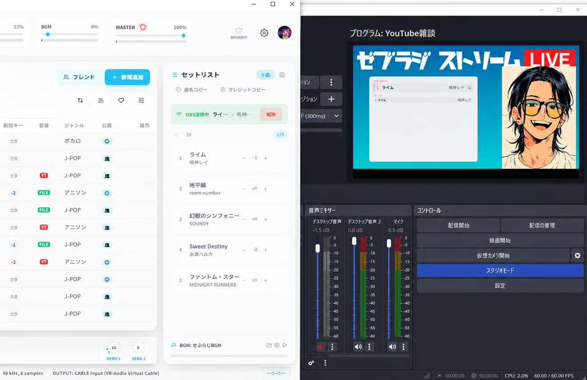Screen dimensions: 587x380
Task: Toggle スタジオモード in OBS
Action: 500,271
